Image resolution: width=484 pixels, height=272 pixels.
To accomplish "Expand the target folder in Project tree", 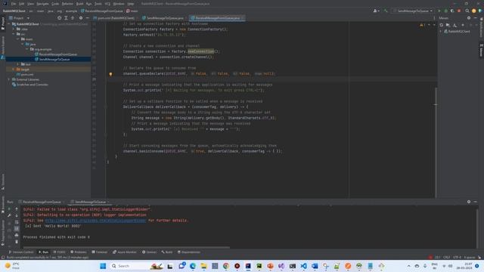I will [14, 70].
